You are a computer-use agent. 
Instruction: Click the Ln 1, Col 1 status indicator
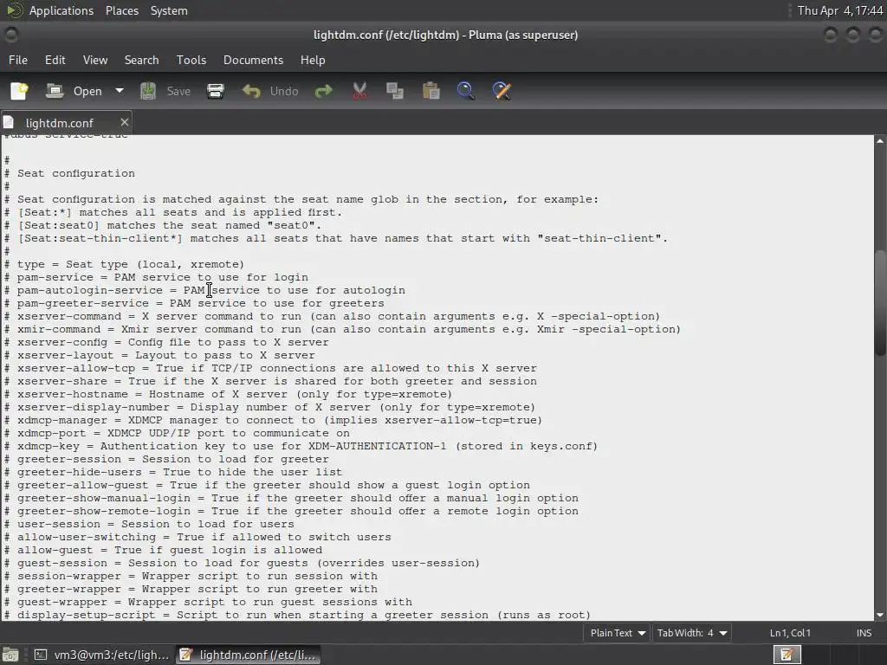coord(790,633)
